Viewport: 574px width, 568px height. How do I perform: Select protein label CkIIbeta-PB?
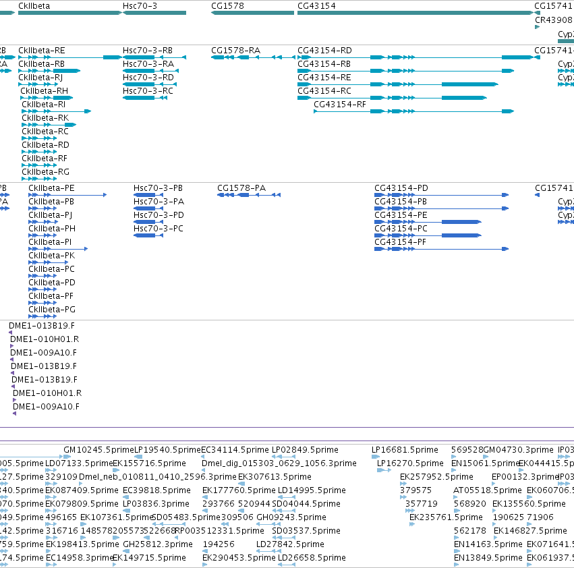coord(51,202)
